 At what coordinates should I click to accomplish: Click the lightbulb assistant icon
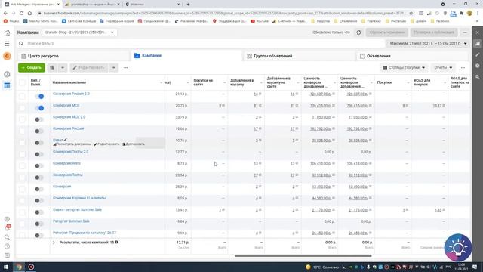click(x=458, y=248)
